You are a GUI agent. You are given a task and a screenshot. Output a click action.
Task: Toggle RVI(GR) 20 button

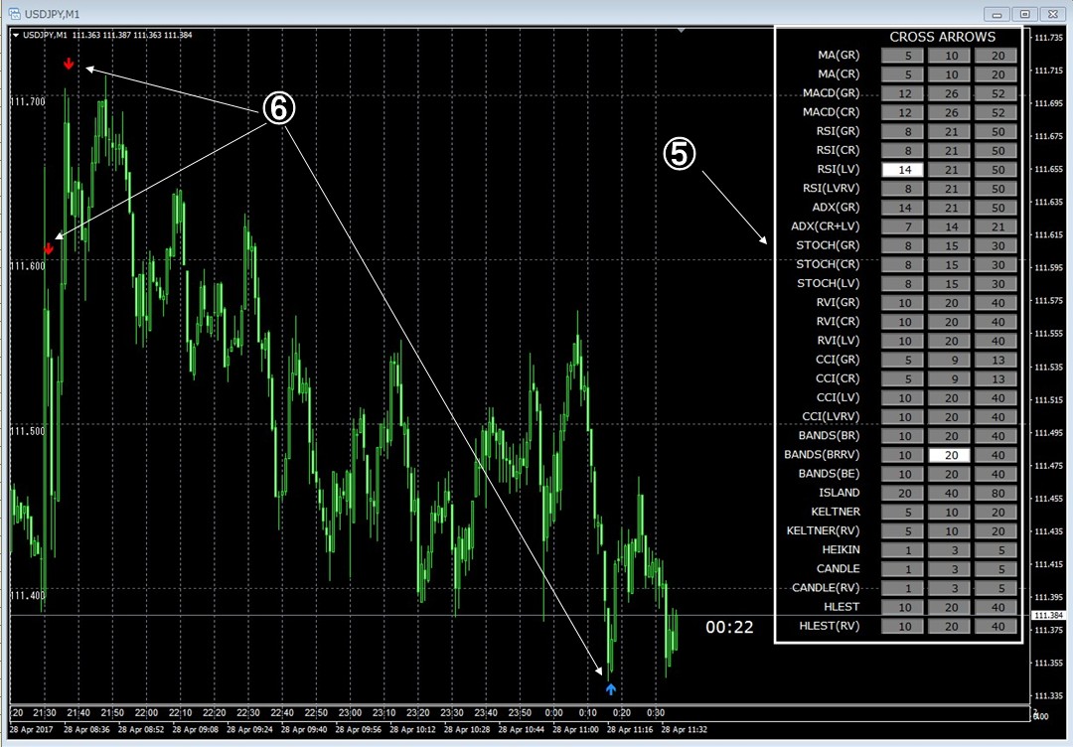pyautogui.click(x=949, y=303)
